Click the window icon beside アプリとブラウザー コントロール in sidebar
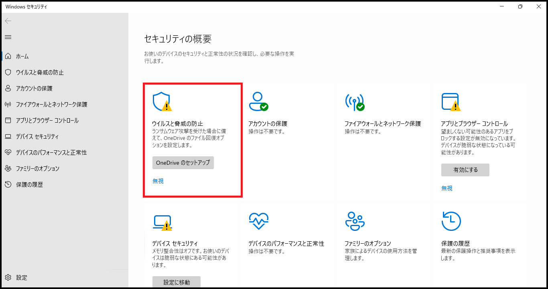The height and width of the screenshot is (289, 548). [x=8, y=120]
